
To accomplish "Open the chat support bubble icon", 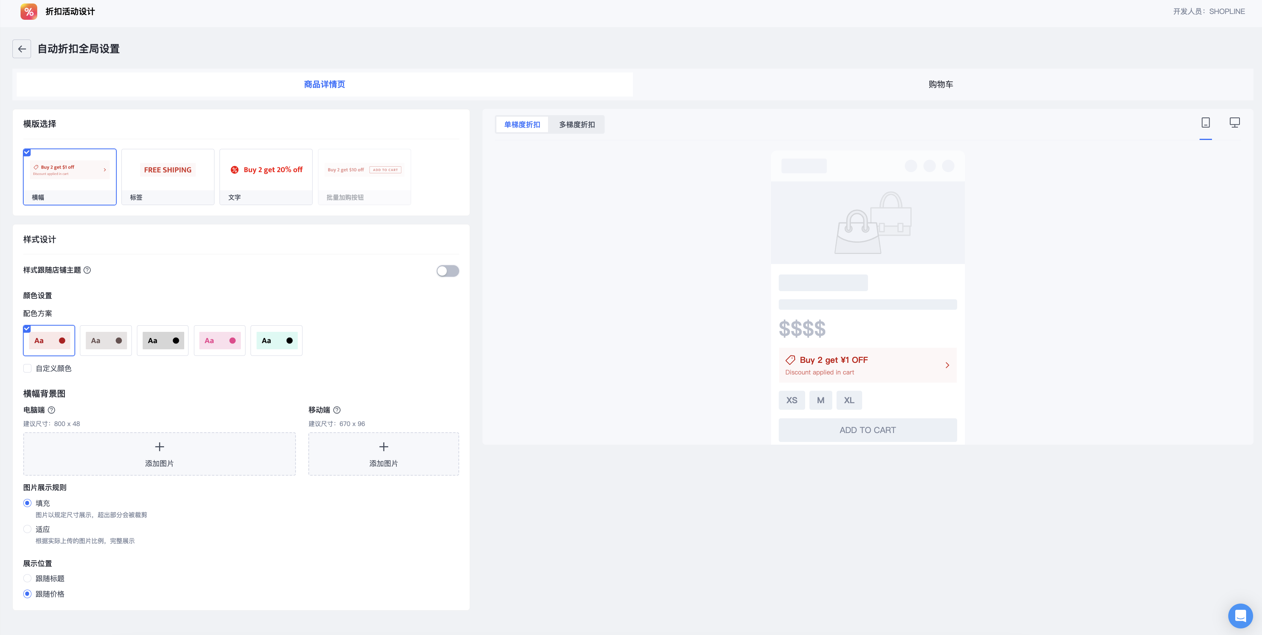I will pos(1240,615).
